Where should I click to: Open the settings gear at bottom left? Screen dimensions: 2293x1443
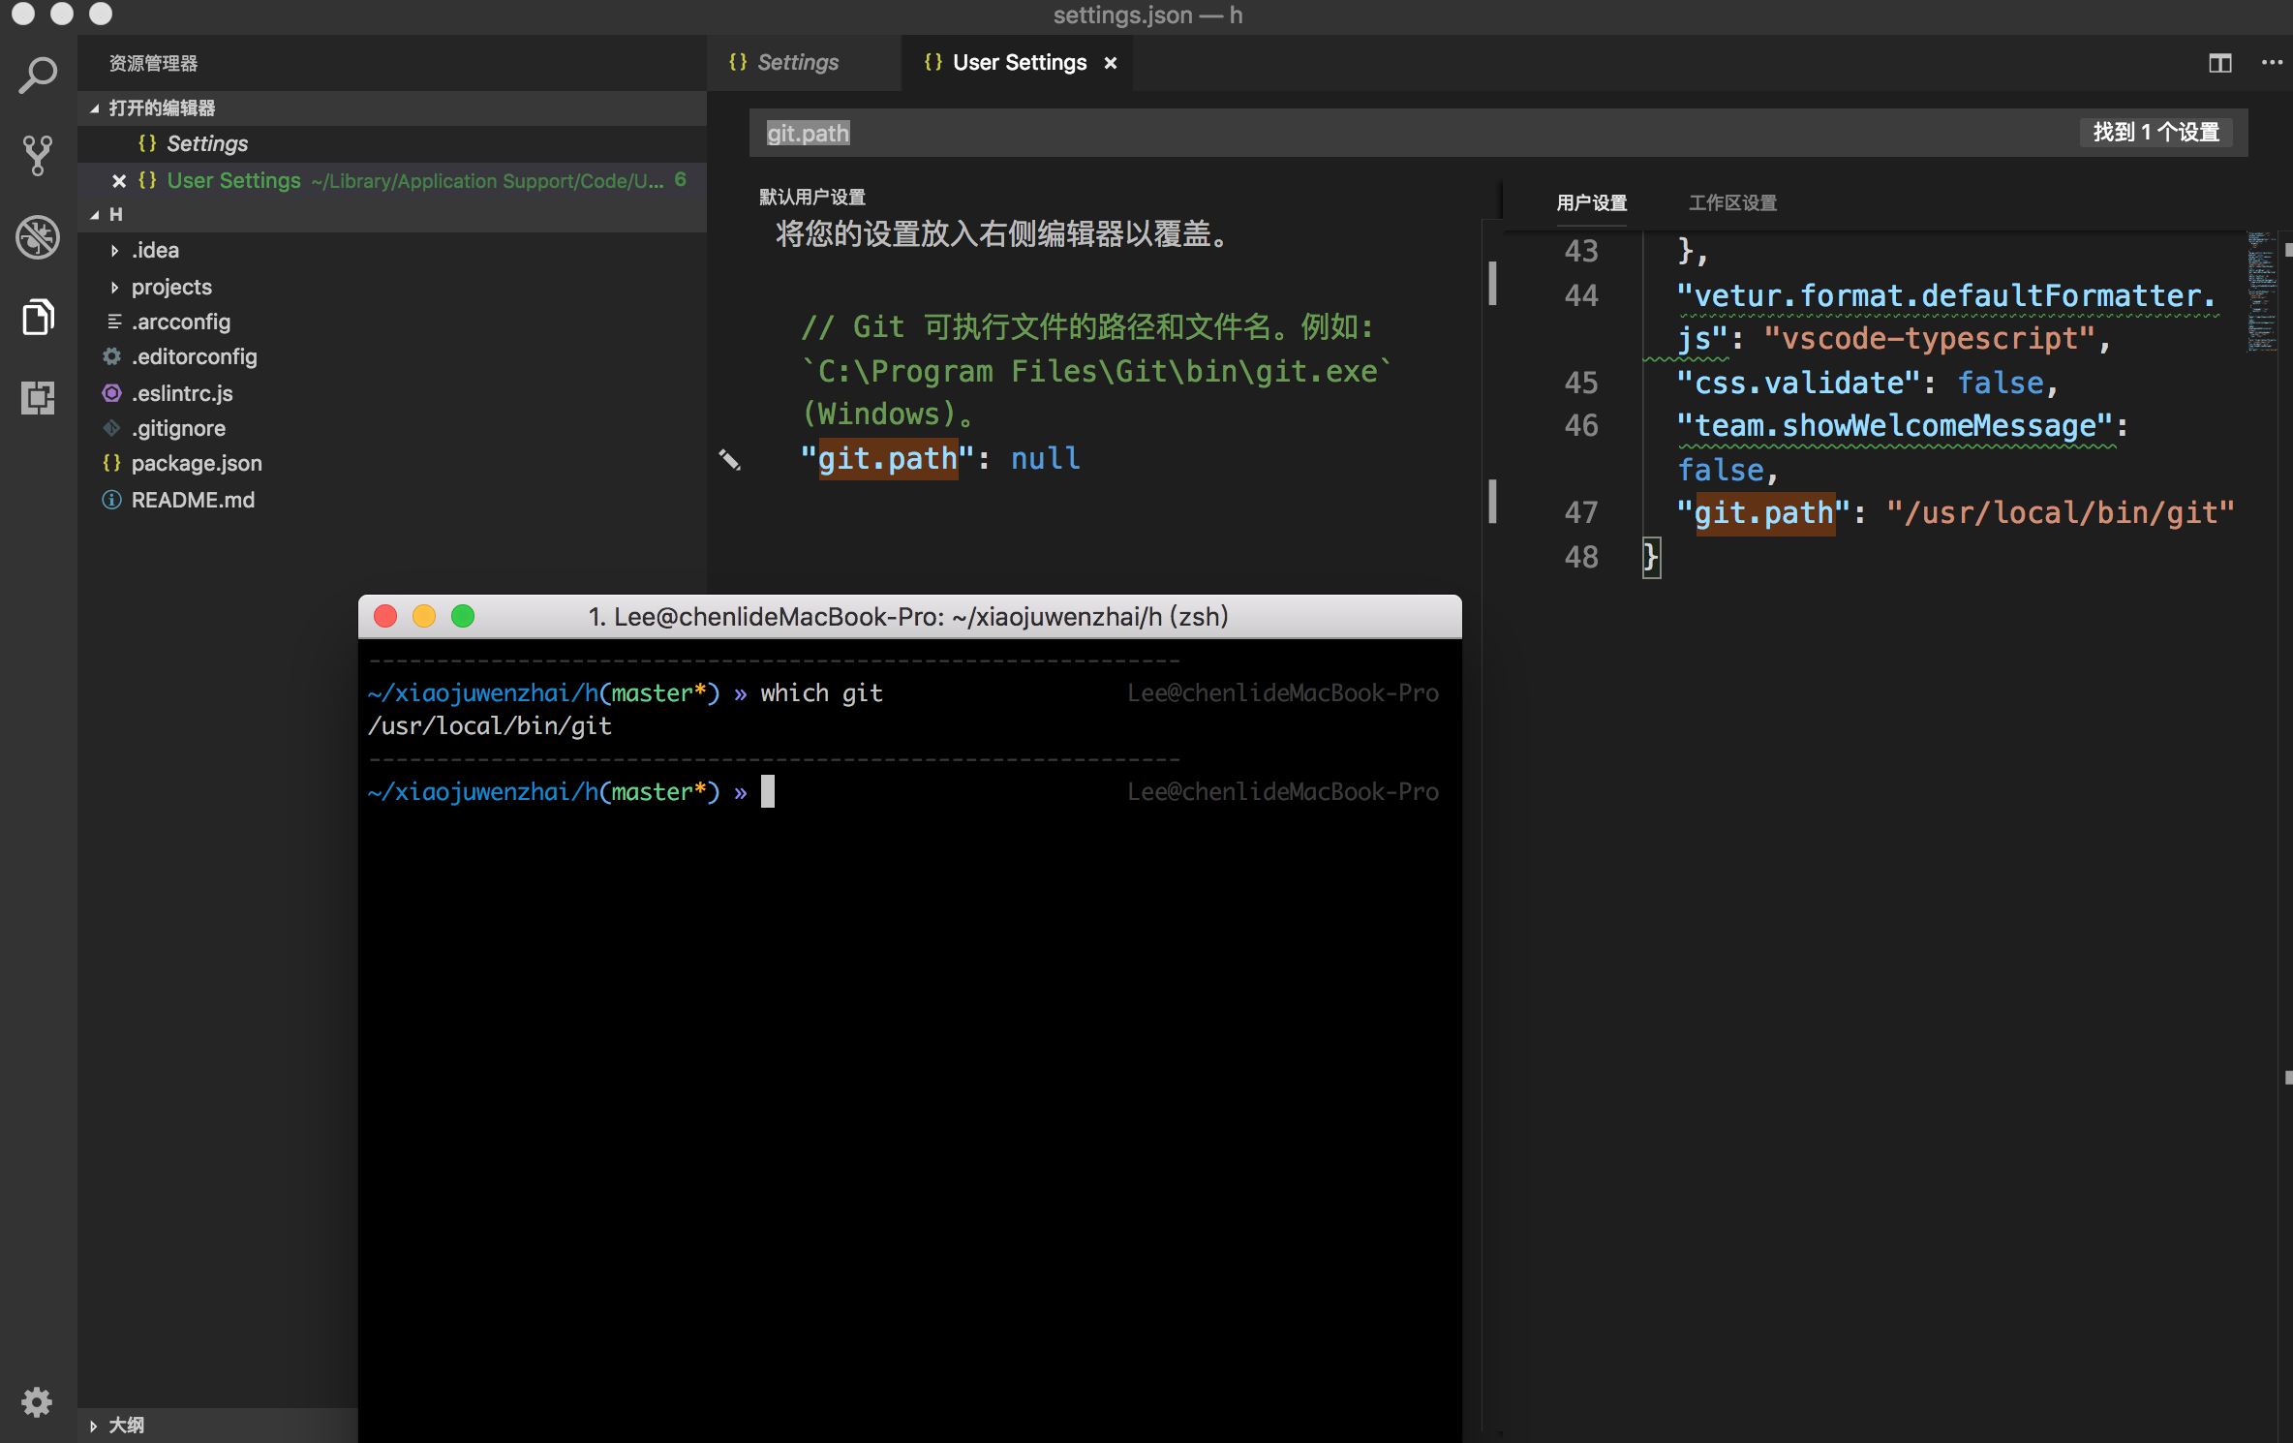(37, 1402)
